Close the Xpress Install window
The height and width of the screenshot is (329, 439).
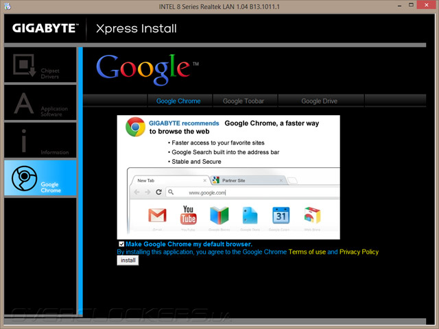427,5
